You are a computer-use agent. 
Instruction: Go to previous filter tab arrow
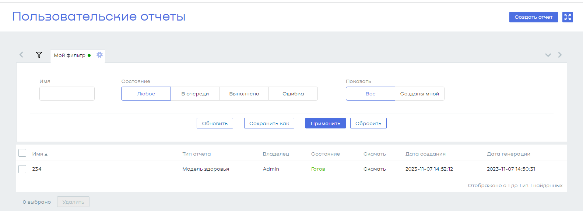[x=21, y=55]
